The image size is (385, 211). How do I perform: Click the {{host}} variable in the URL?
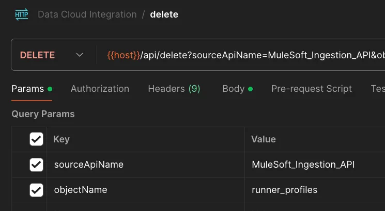point(124,55)
